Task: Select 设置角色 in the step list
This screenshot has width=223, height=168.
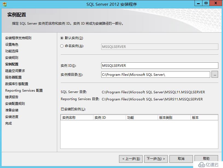Action: point(12,45)
